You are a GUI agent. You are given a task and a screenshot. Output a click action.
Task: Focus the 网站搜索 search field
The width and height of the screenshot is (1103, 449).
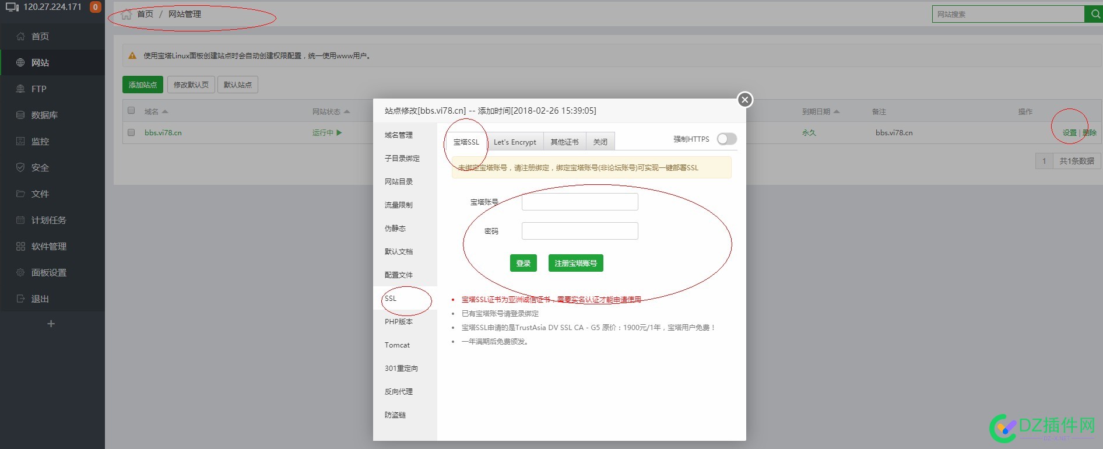click(1008, 14)
